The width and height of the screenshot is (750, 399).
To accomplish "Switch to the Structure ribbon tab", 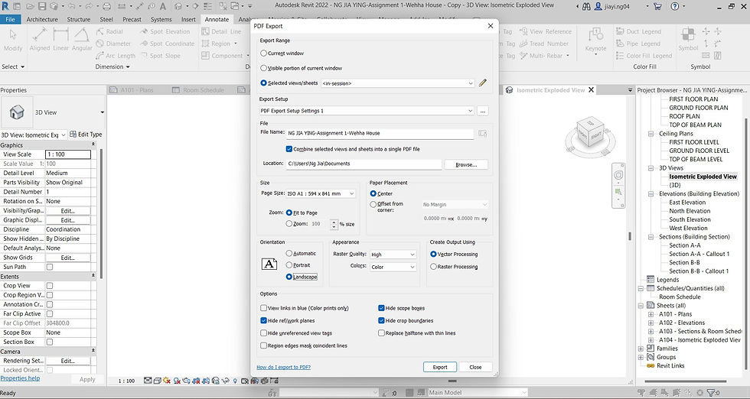I will [x=78, y=19].
